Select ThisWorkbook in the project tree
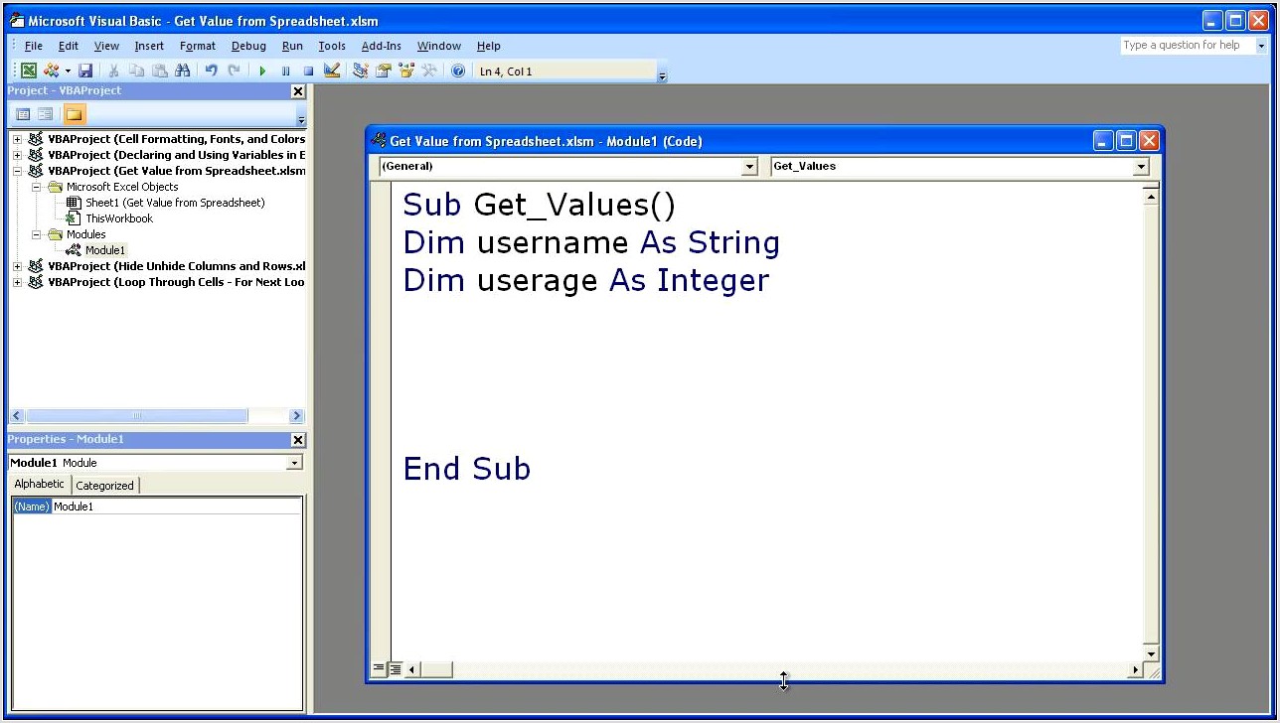This screenshot has width=1280, height=723. point(119,218)
